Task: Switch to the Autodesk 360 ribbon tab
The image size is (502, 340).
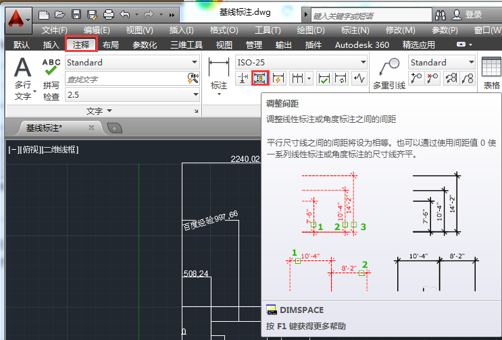Action: pos(362,45)
